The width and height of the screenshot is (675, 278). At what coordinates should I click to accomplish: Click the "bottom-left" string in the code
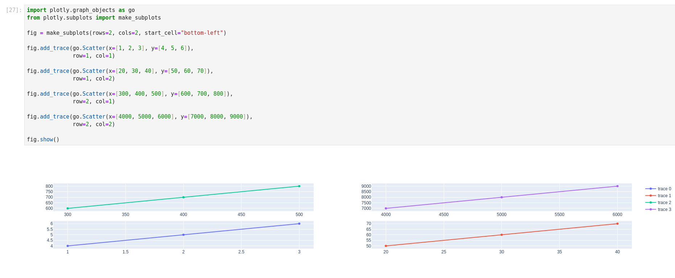[202, 33]
